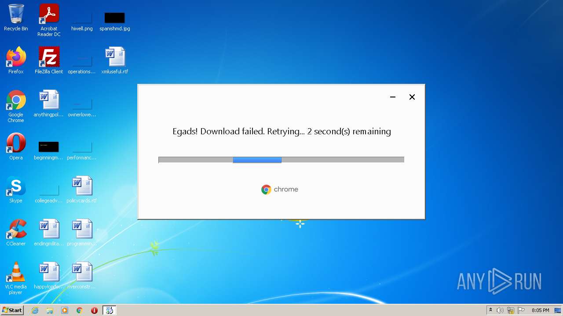Open Internet Explorer from taskbar
The width and height of the screenshot is (563, 316).
click(x=35, y=310)
